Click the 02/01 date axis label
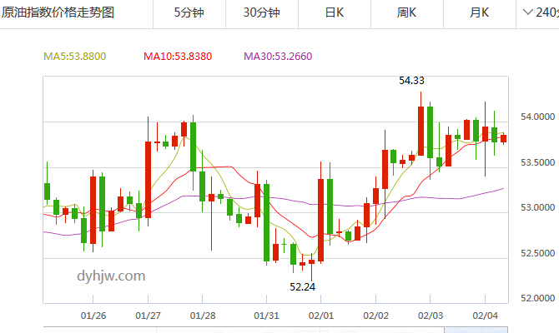This screenshot has height=333, width=559. click(x=321, y=316)
